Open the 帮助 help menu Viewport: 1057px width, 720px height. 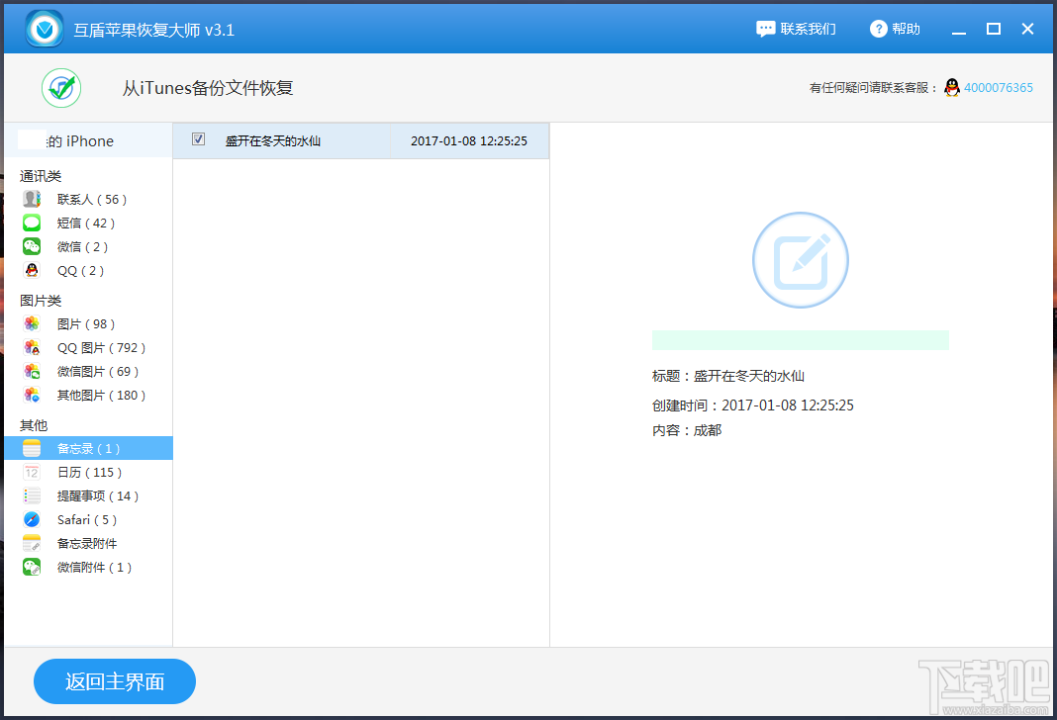tap(895, 29)
